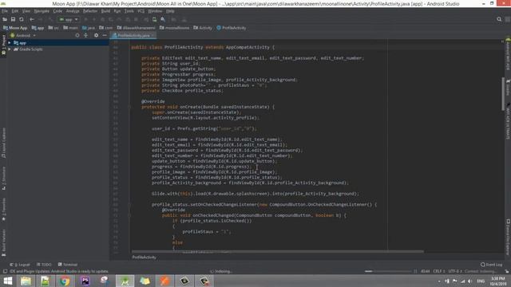The image size is (511, 287).
Task: Open the Analyze menu
Action: click(x=73, y=11)
